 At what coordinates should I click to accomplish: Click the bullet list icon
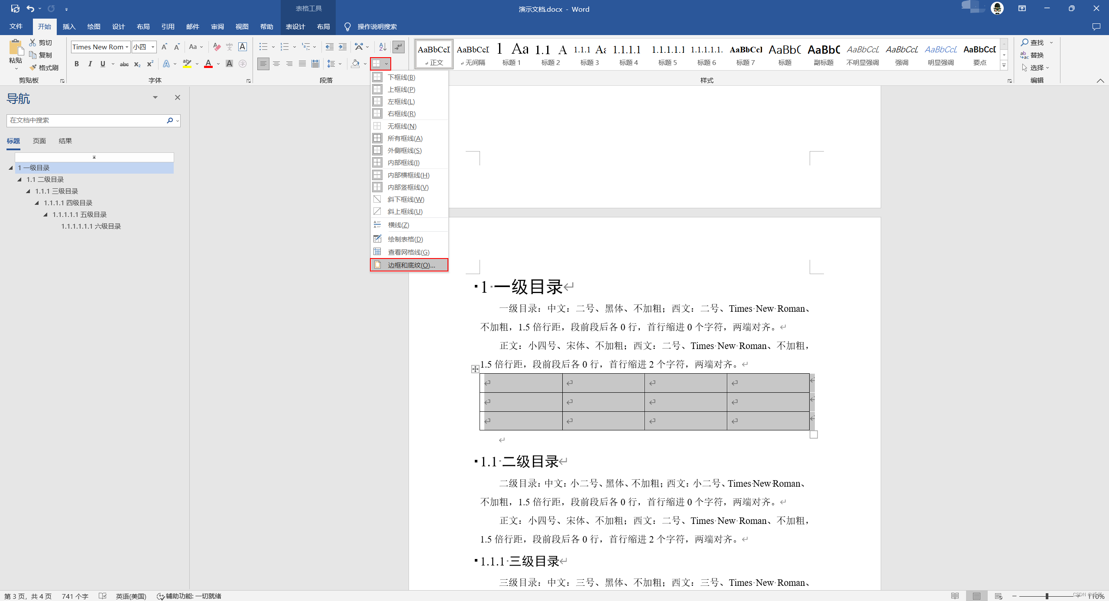click(263, 47)
